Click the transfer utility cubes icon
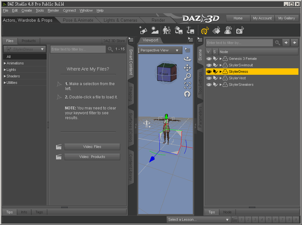This screenshot has width=302, height=225. [178, 30]
